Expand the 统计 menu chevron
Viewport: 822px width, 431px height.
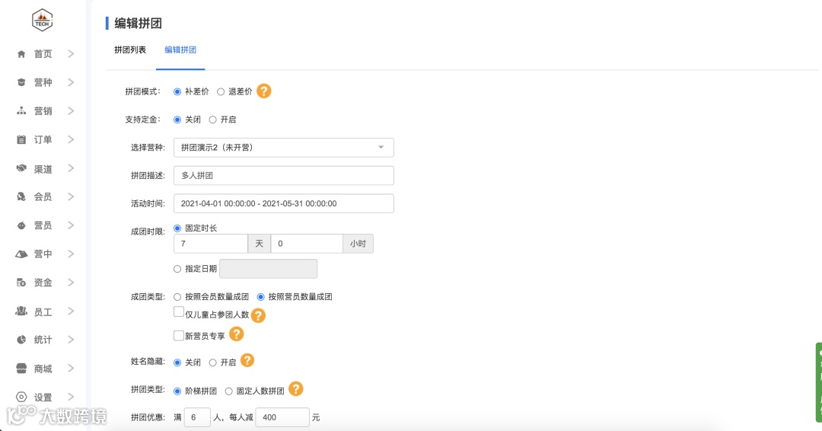pos(71,340)
